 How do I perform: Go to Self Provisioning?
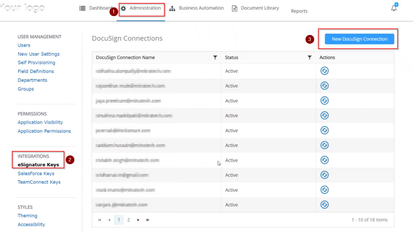(x=36, y=63)
